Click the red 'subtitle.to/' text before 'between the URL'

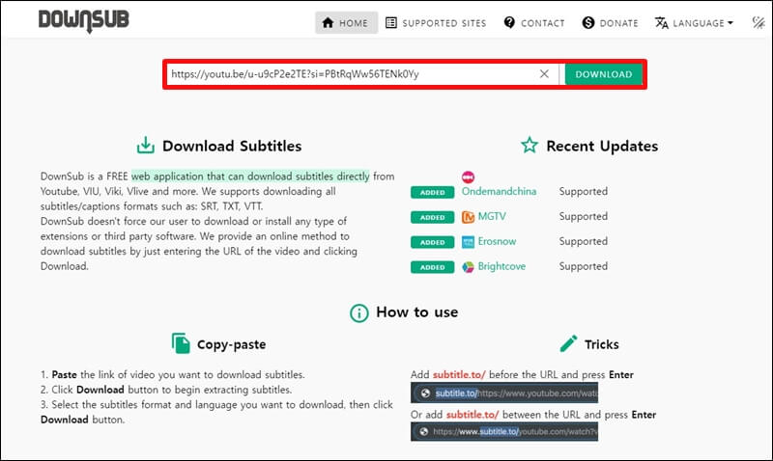coord(472,415)
